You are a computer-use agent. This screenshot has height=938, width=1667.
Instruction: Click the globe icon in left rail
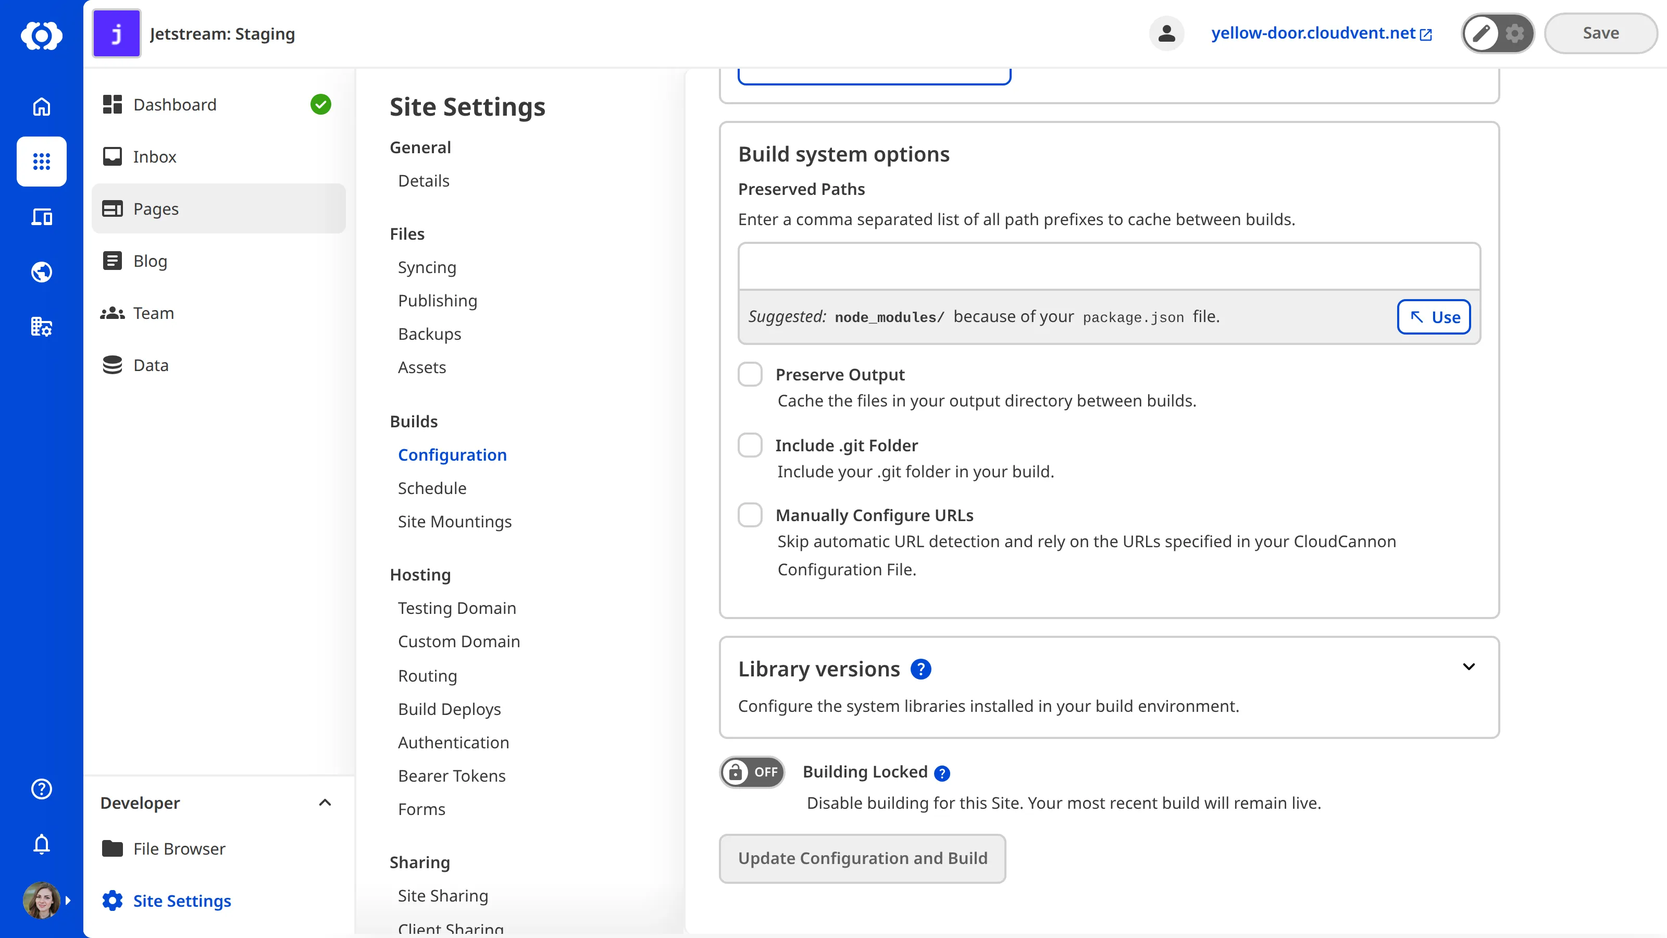42,272
